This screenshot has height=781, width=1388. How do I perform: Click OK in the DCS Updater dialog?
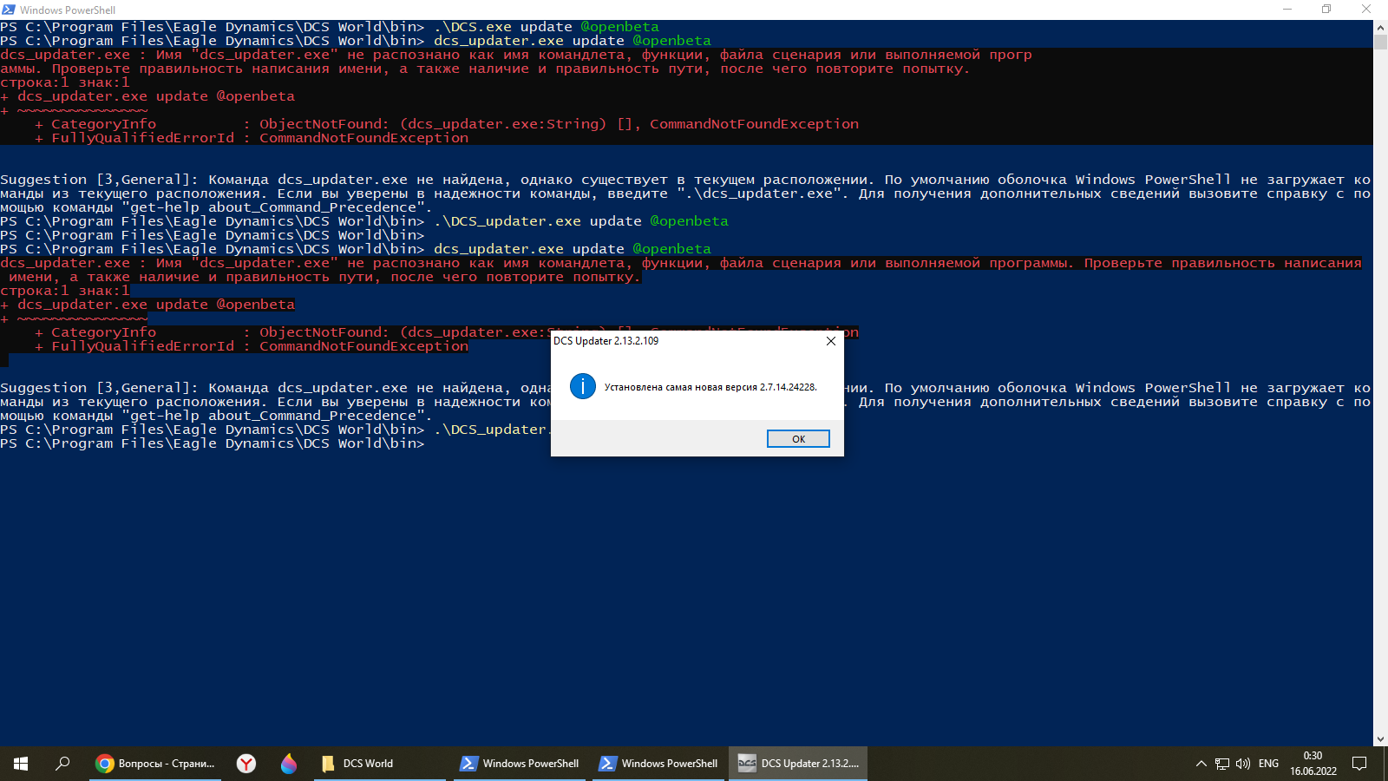tap(798, 439)
